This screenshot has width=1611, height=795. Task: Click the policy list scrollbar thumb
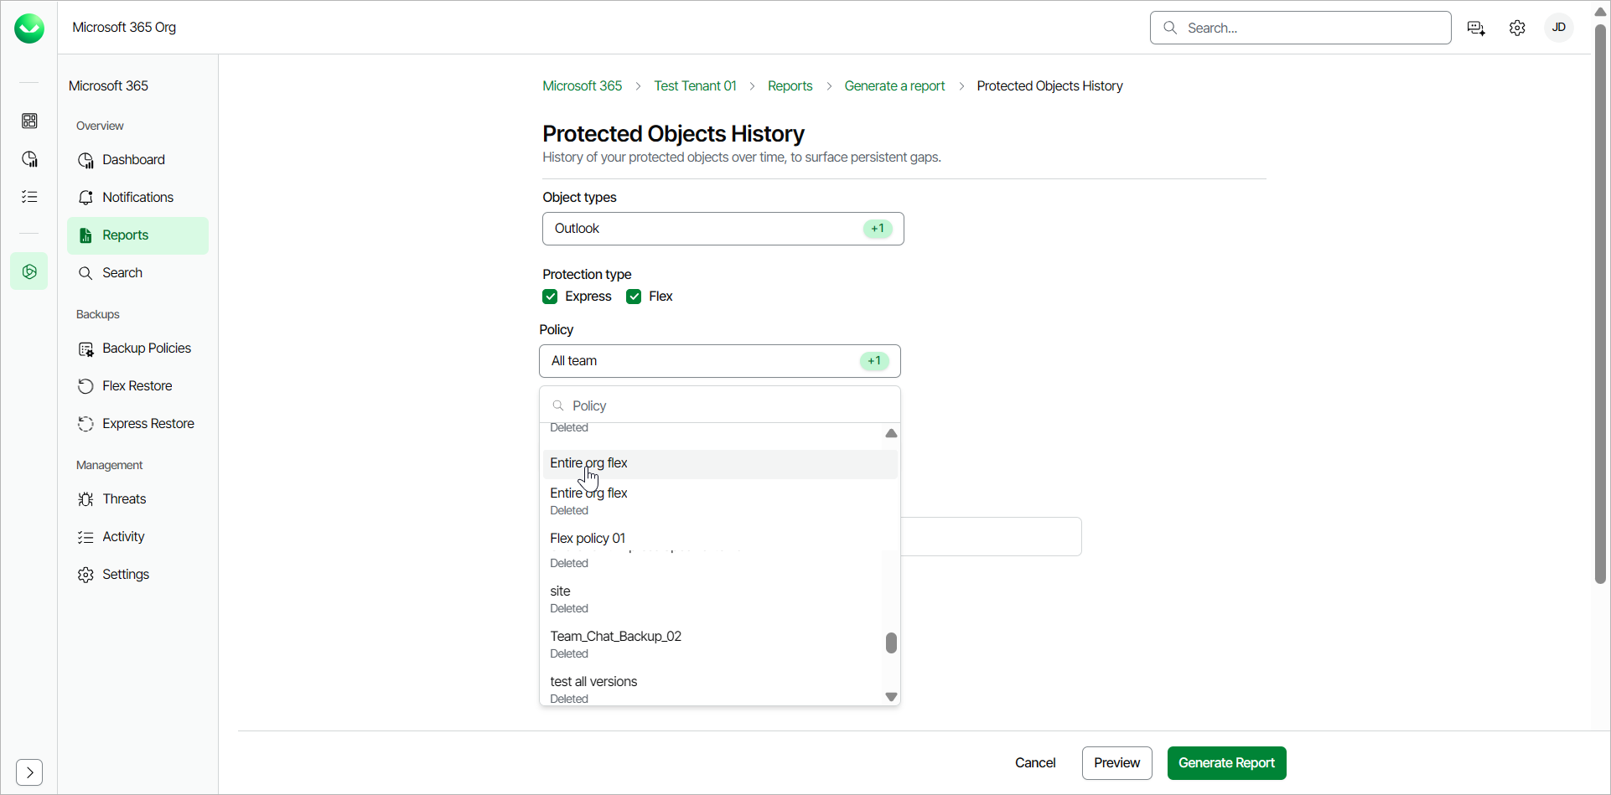point(891,643)
